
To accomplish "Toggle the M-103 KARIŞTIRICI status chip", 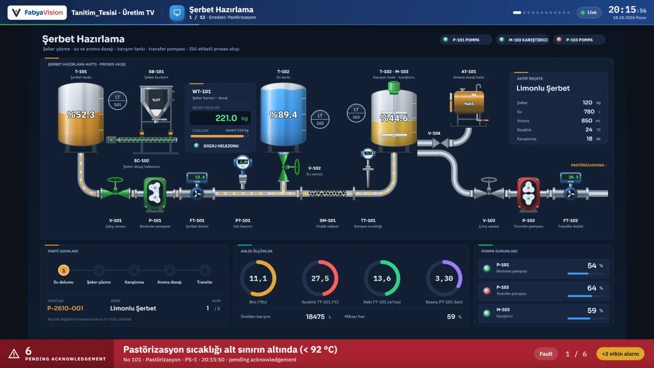I will coord(522,39).
